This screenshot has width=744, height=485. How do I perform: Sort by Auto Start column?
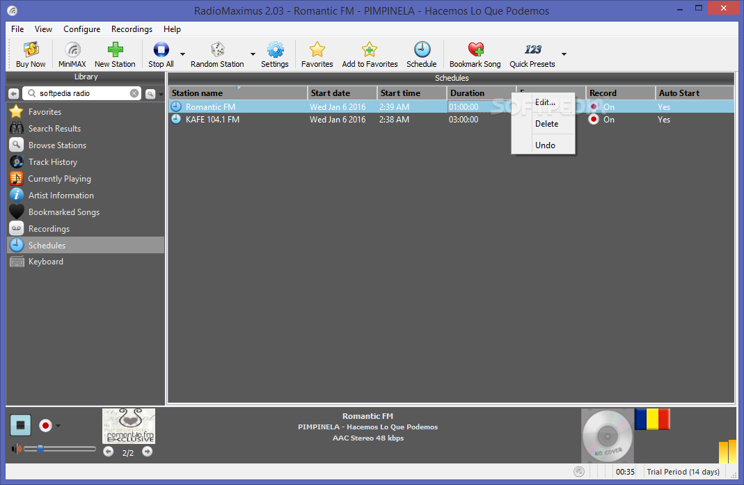(x=695, y=93)
